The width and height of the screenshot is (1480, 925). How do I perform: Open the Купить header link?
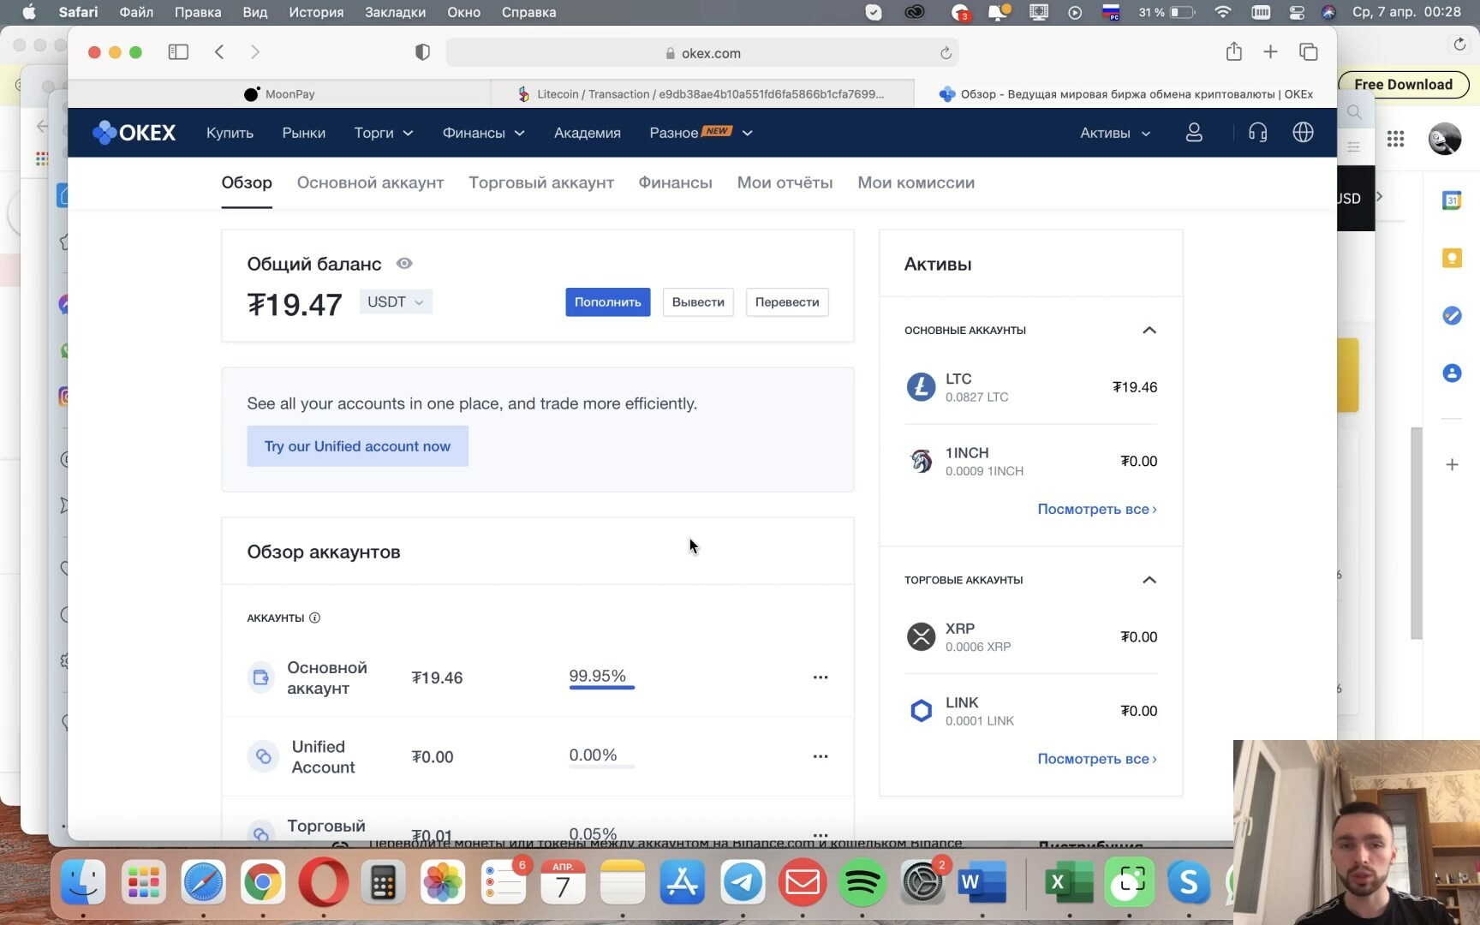230,133
